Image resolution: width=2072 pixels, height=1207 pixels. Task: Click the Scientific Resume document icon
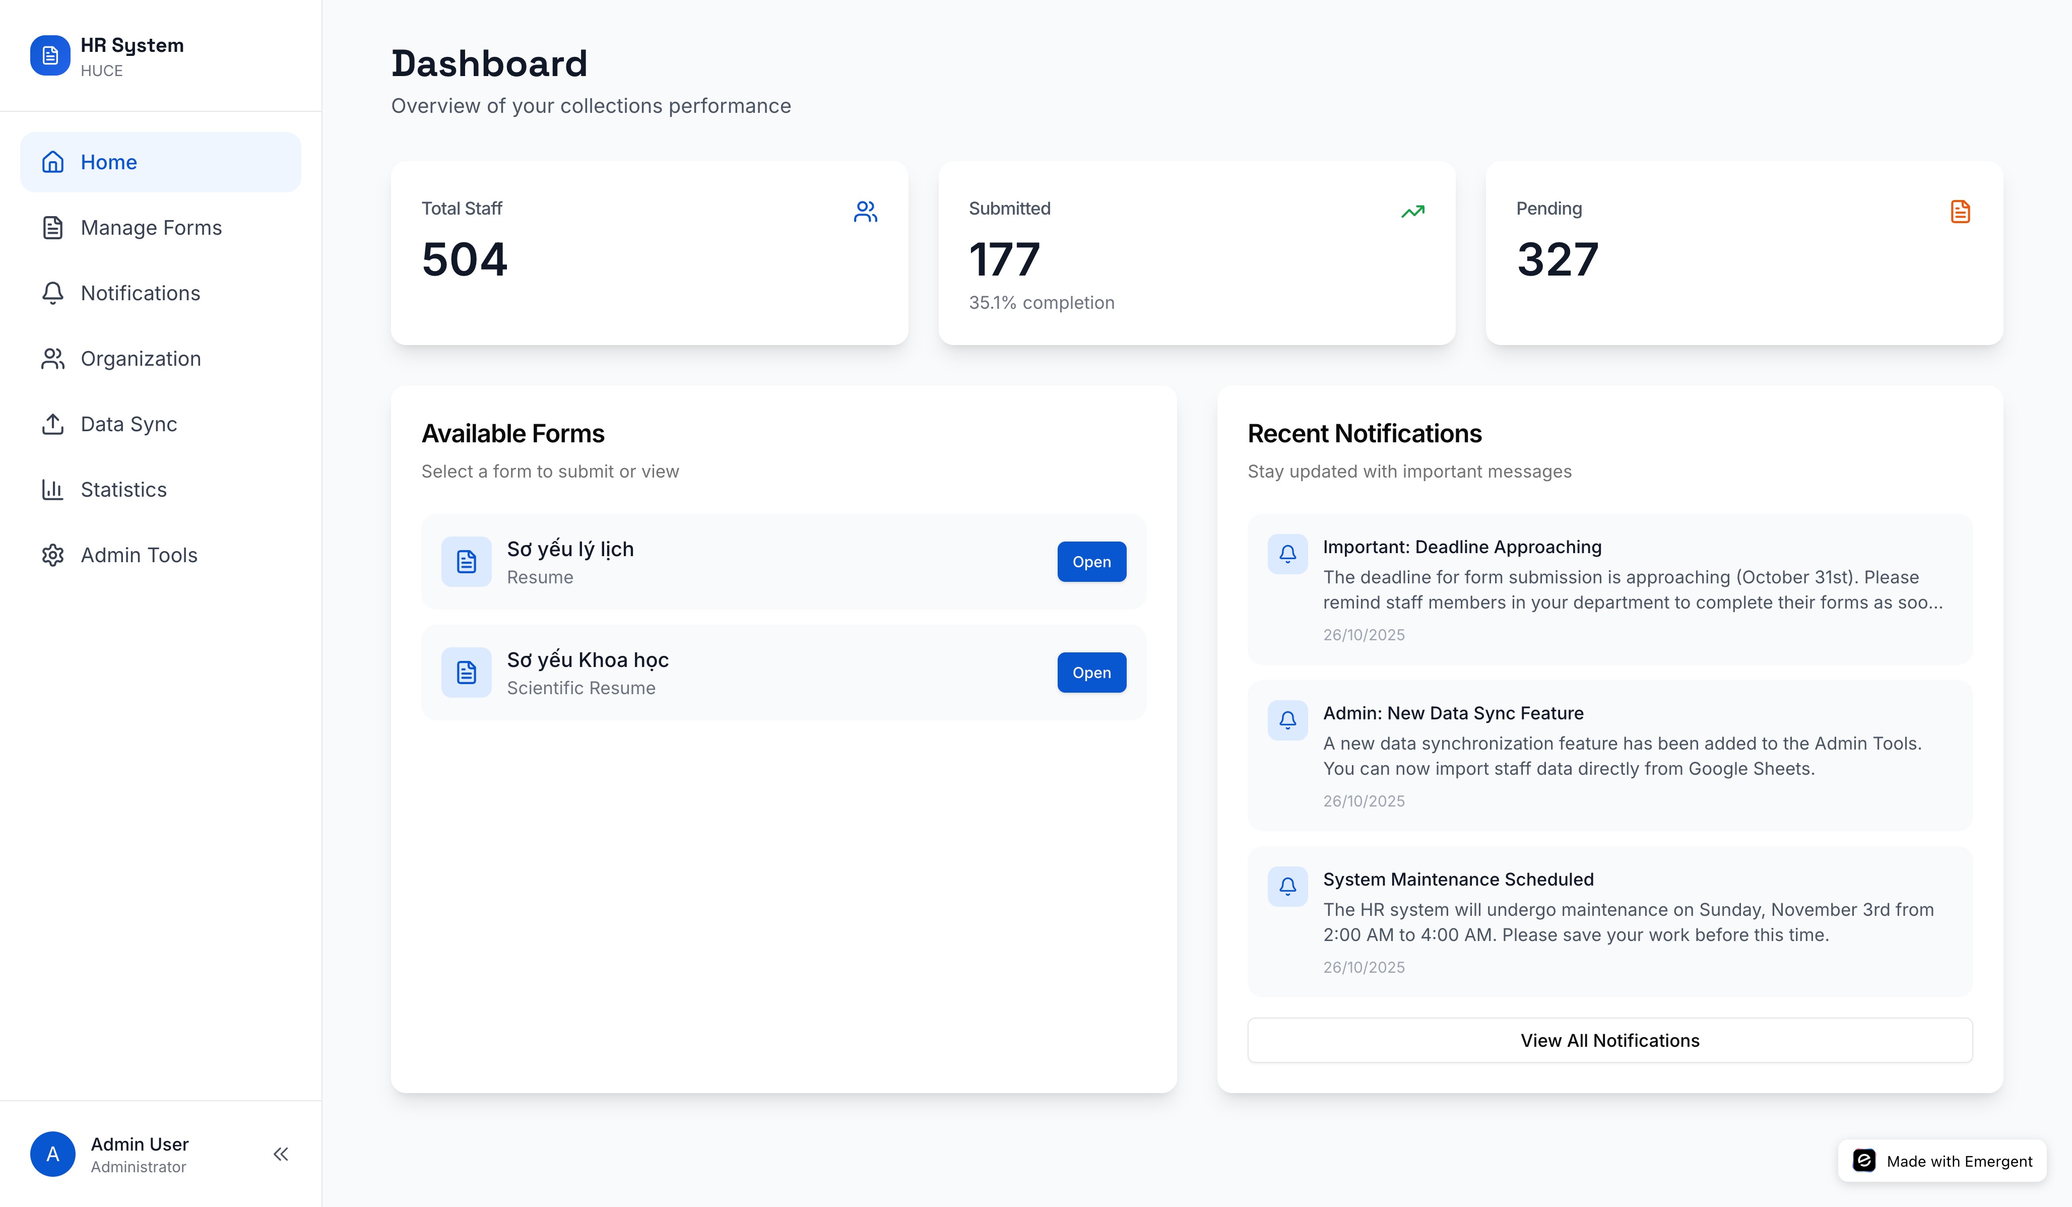tap(466, 673)
